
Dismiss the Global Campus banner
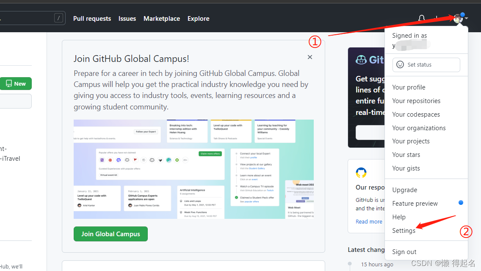[x=310, y=57]
